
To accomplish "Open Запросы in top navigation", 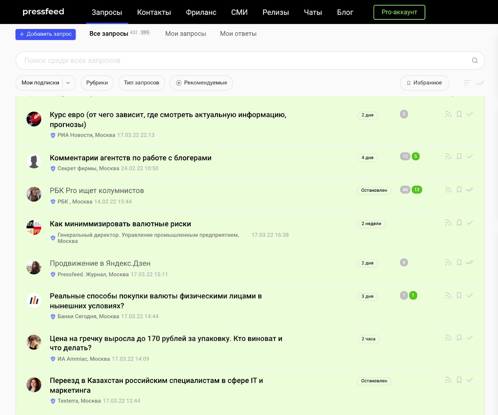I will (x=107, y=12).
